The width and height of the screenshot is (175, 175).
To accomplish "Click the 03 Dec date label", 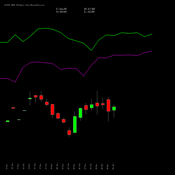I will click(x=107, y=166).
